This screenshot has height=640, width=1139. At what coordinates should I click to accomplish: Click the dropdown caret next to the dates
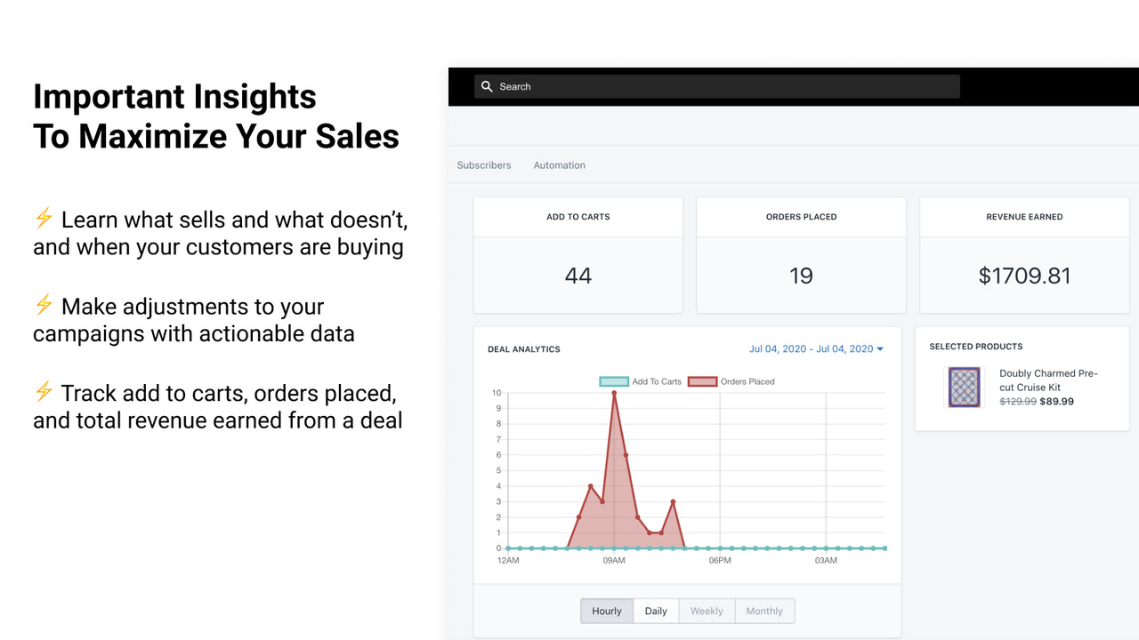pyautogui.click(x=878, y=348)
